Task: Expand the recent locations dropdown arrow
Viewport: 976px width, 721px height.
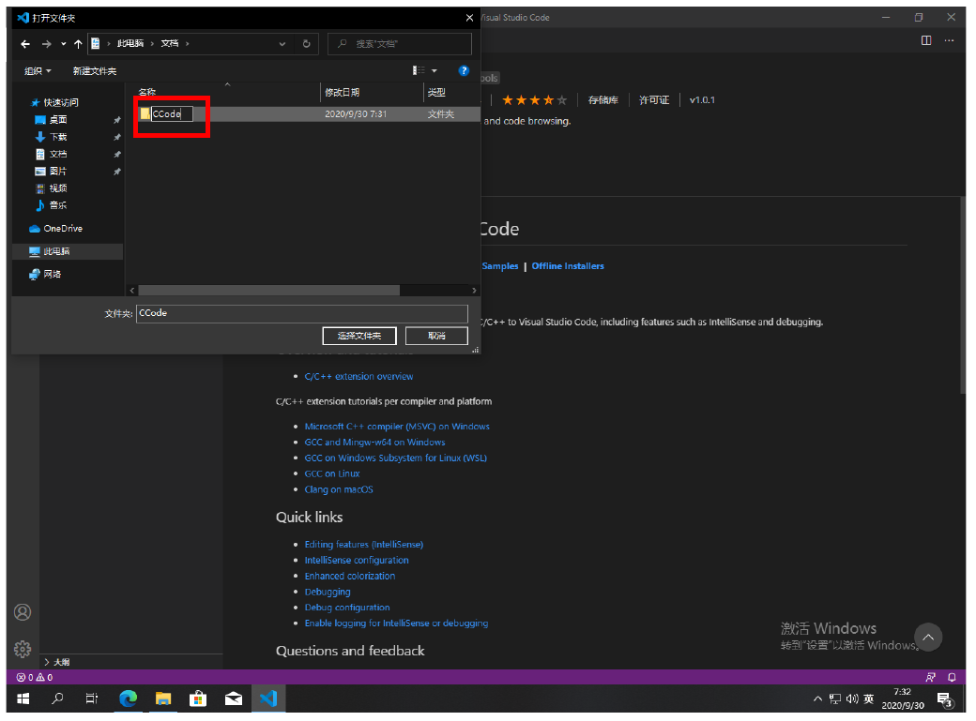Action: [x=63, y=44]
